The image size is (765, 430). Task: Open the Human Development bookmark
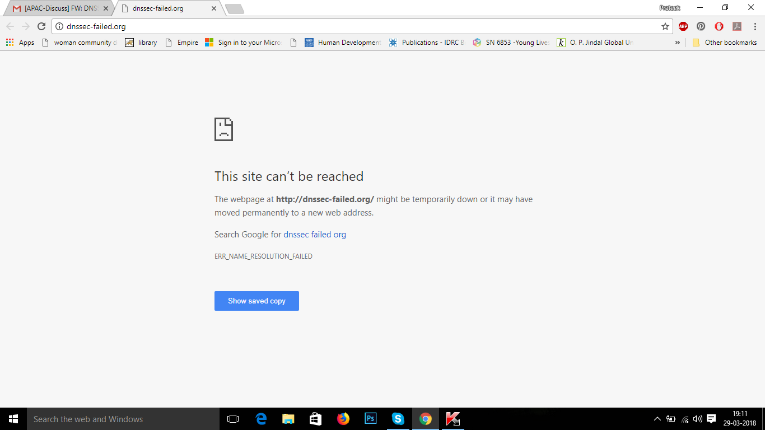pos(343,43)
